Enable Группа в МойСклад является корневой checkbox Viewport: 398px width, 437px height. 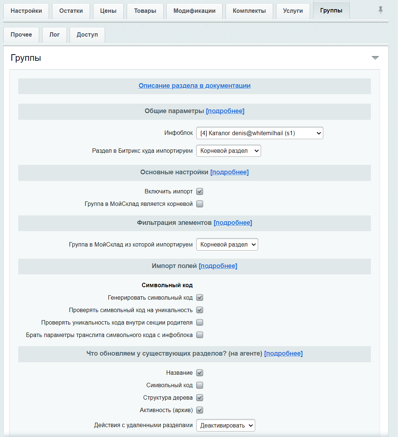(200, 204)
